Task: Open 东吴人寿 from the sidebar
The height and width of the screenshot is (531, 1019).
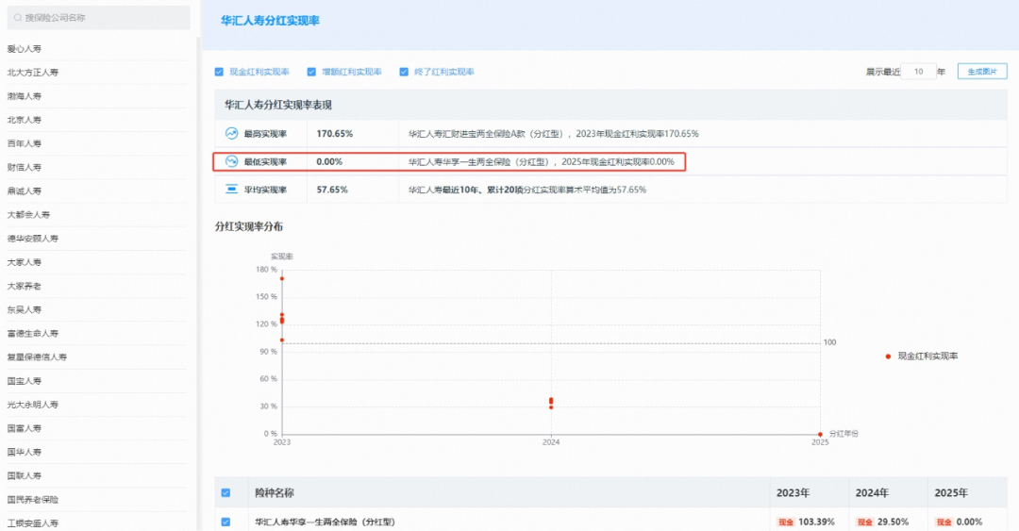Action: [x=24, y=309]
